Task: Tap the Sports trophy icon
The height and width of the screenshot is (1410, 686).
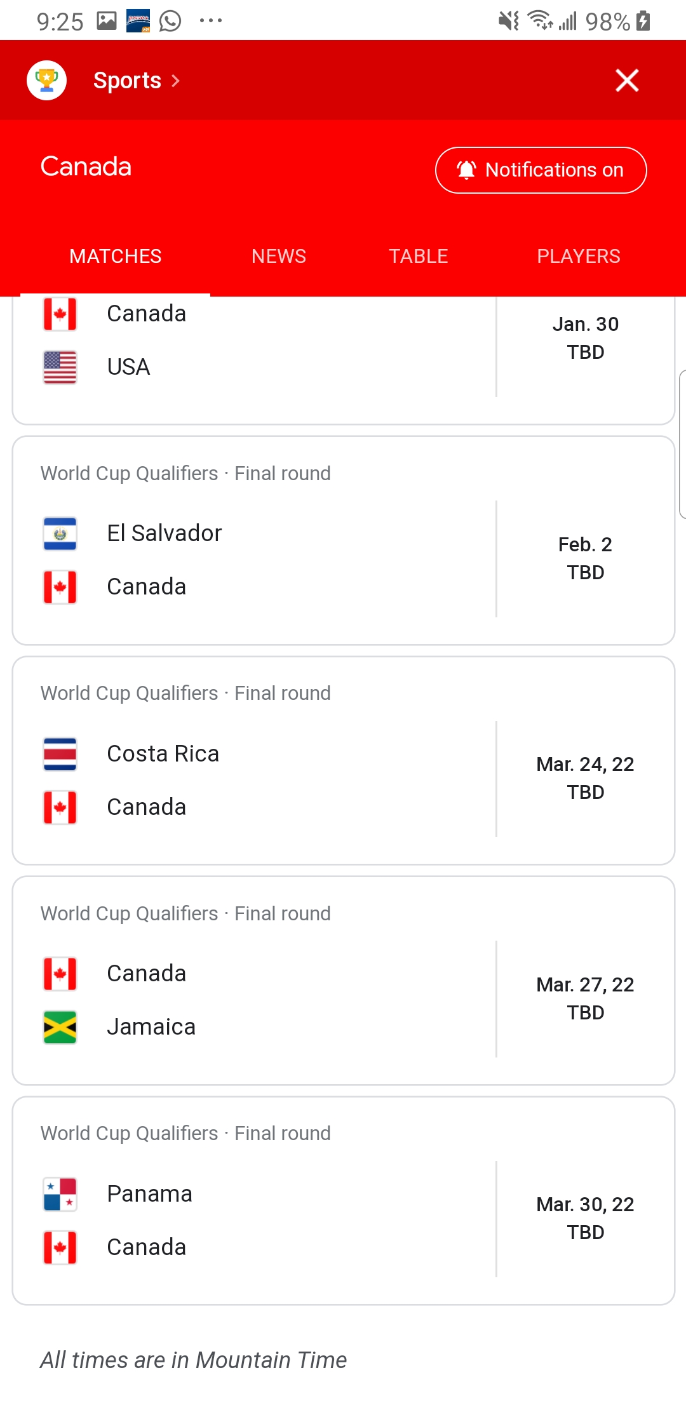Action: (x=46, y=81)
